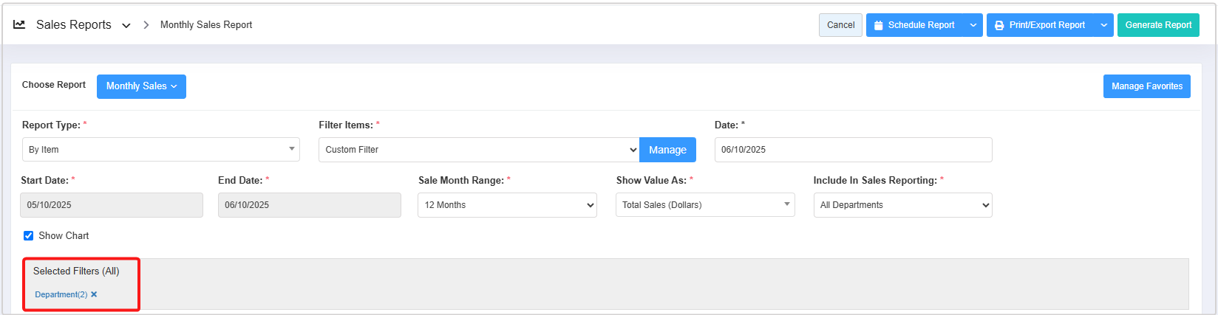Open the Show Value As dropdown

point(704,205)
